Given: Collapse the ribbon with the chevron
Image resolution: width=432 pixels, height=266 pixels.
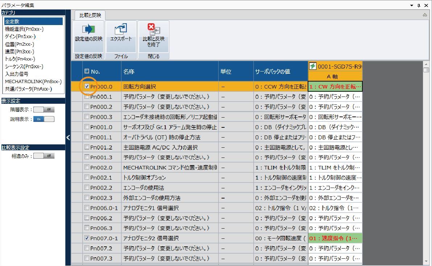Looking at the screenshot, I should pos(425,15).
